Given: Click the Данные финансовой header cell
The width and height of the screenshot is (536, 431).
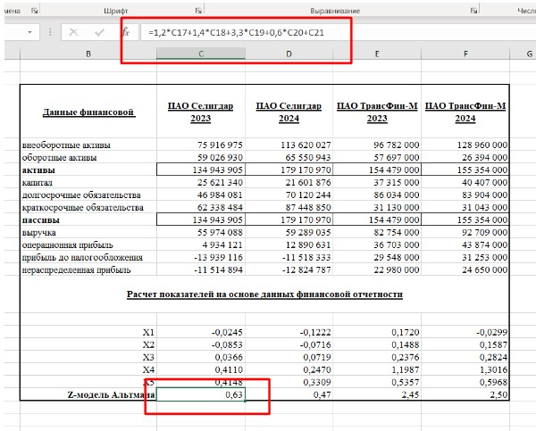Looking at the screenshot, I should [x=88, y=112].
